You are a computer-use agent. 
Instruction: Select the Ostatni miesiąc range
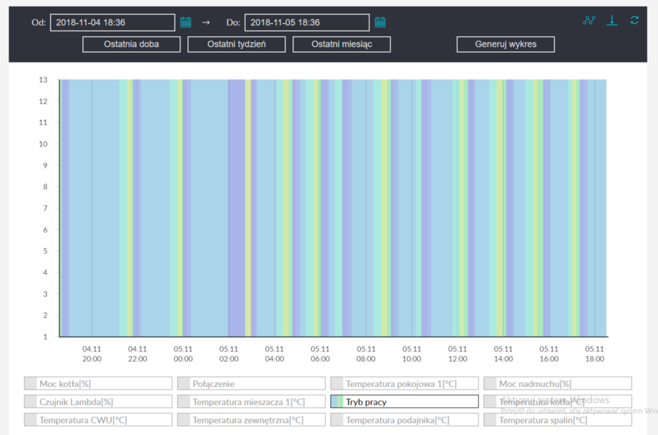click(342, 44)
